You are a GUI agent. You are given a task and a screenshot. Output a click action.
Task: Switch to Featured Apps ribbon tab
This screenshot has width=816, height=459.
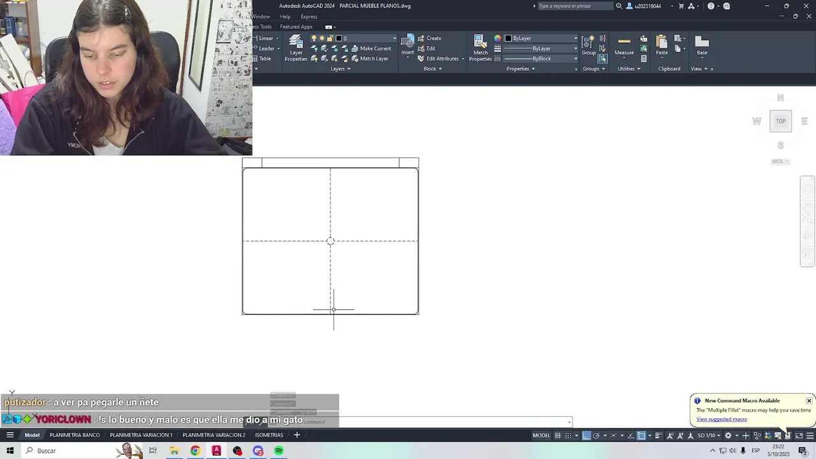[296, 27]
